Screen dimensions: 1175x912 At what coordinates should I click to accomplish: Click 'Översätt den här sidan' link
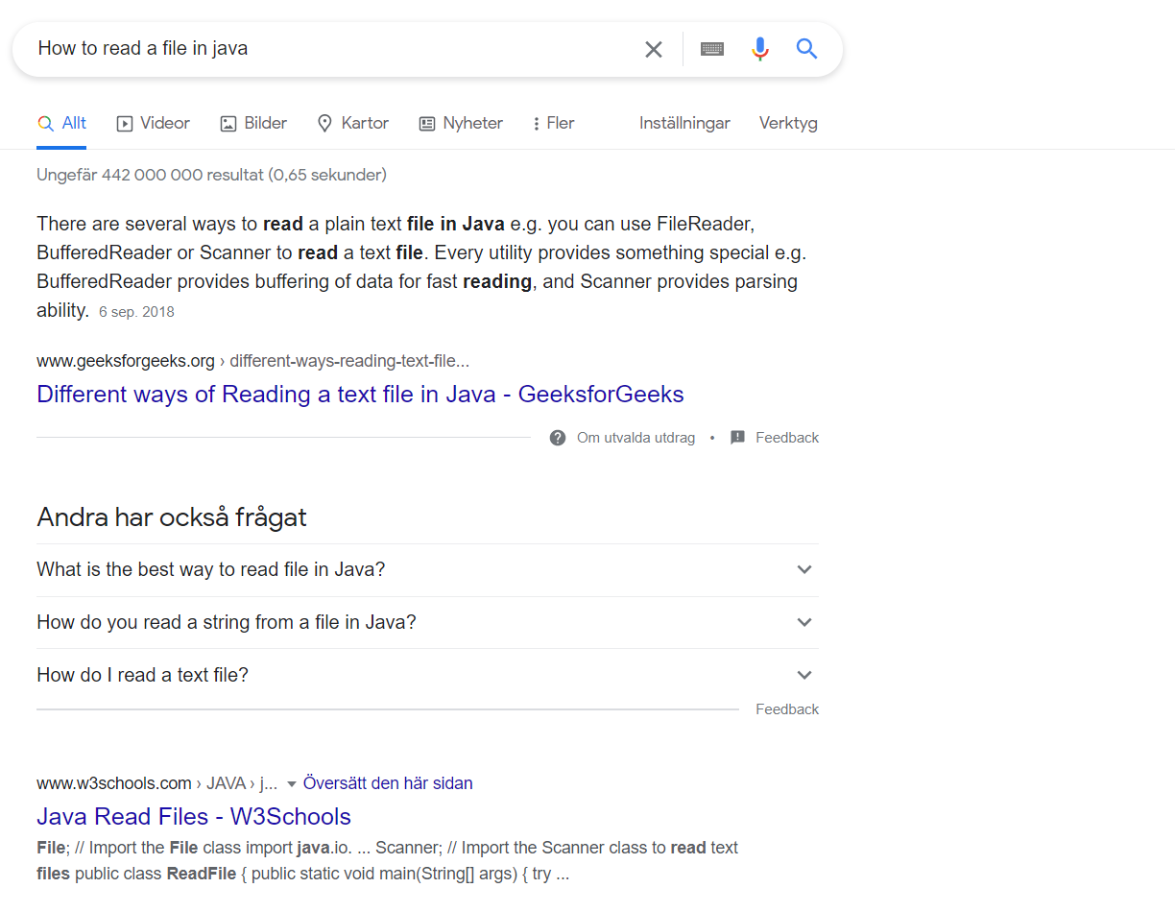388,783
